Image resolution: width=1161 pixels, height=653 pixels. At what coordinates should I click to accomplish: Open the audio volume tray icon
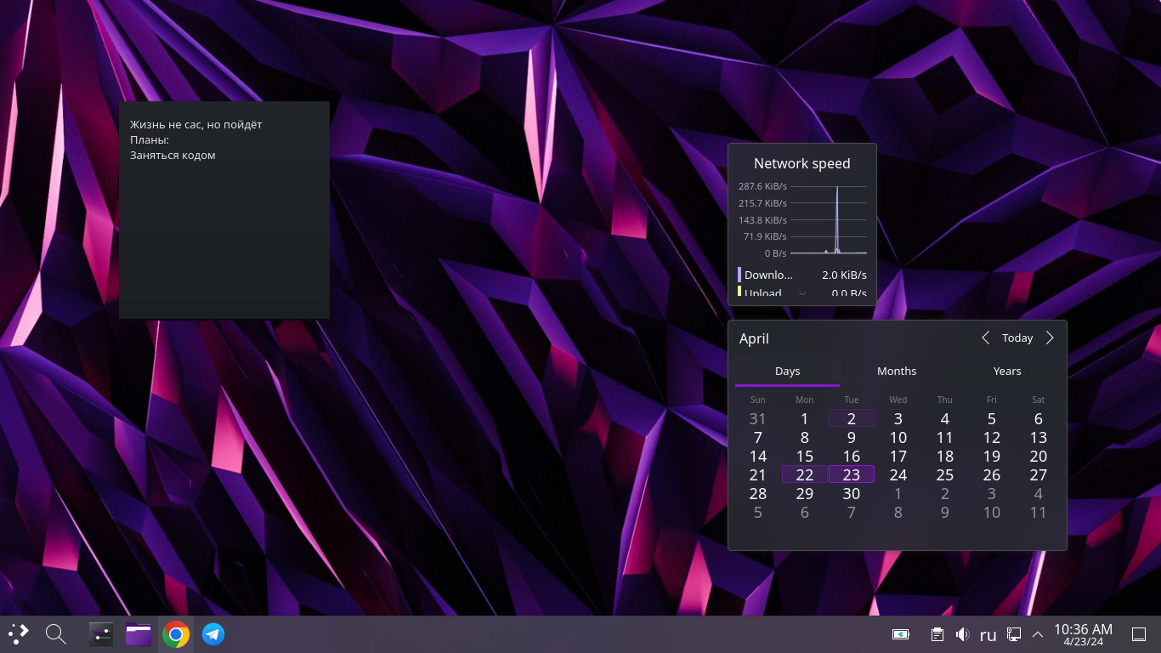click(x=962, y=634)
